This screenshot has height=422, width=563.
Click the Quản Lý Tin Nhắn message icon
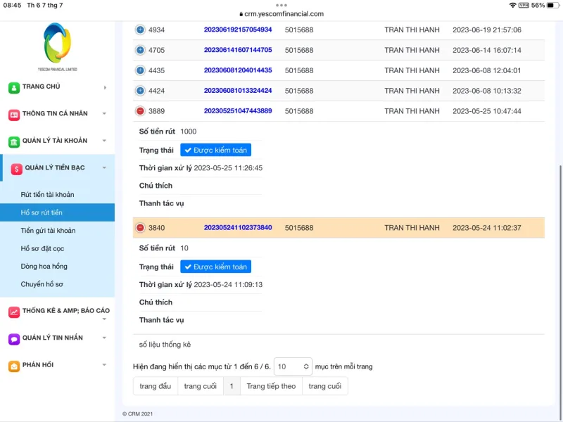[14, 338]
